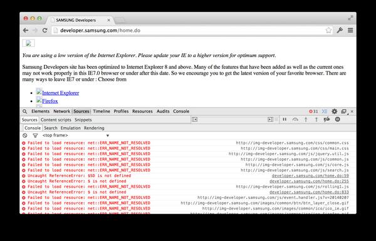Image resolution: width=376 pixels, height=241 pixels.
Task: Select the Snippets tab
Action: [x=83, y=120]
